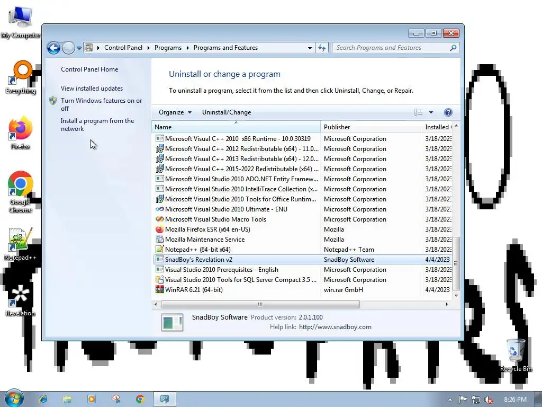Click the Search Programs and Features field

395,48
